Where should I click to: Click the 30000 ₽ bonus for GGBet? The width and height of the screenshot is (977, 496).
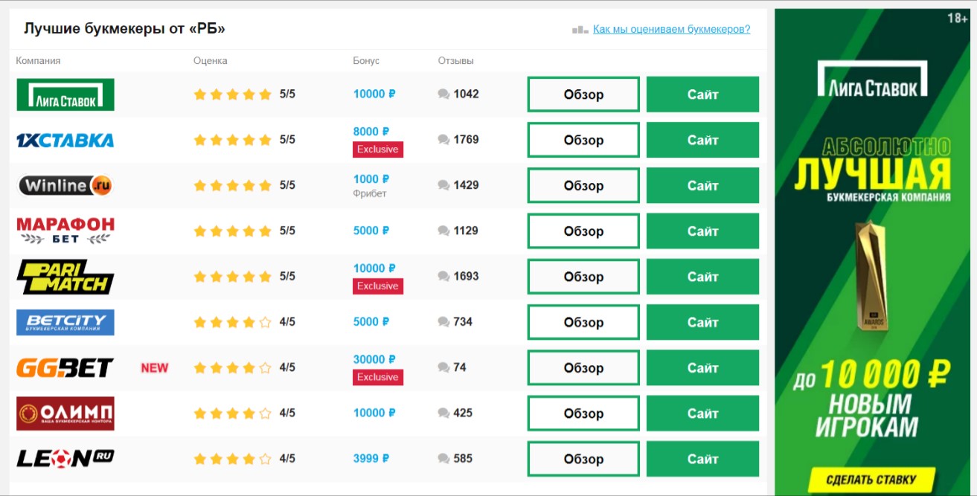pyautogui.click(x=374, y=359)
